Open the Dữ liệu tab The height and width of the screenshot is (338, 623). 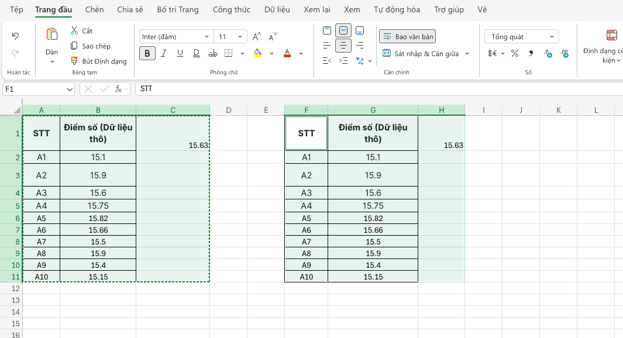pyautogui.click(x=277, y=9)
